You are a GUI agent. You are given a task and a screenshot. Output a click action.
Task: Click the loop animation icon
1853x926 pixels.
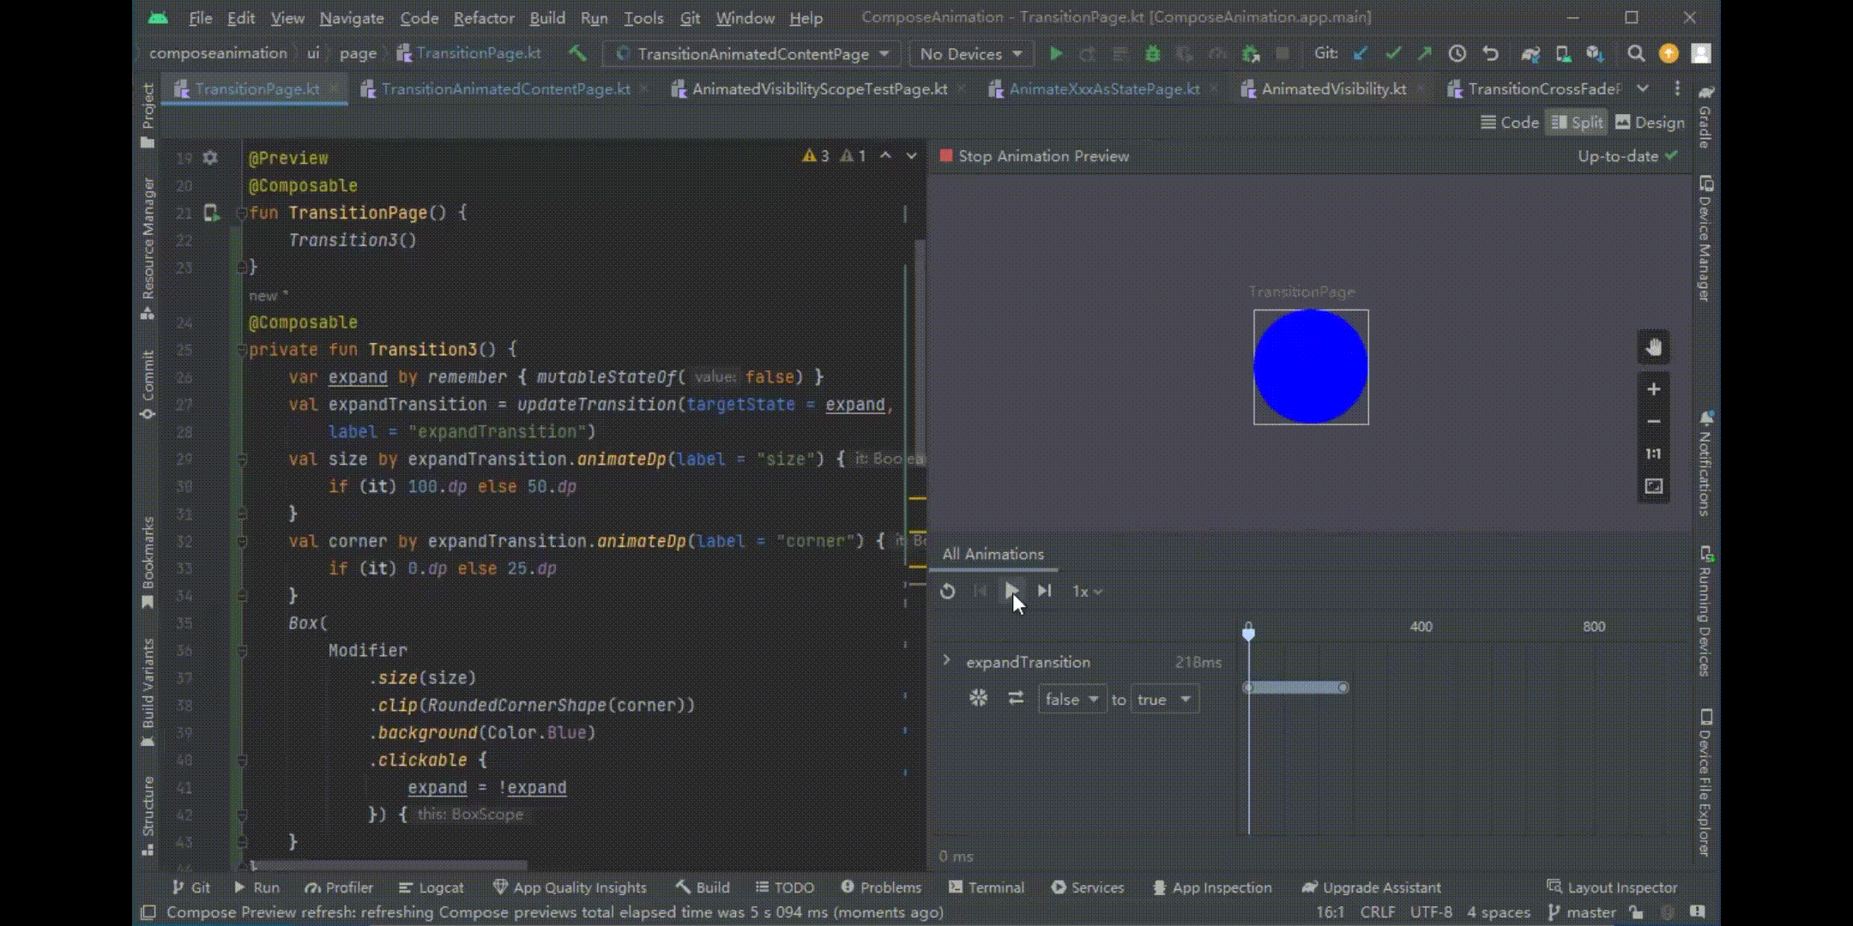tap(947, 592)
